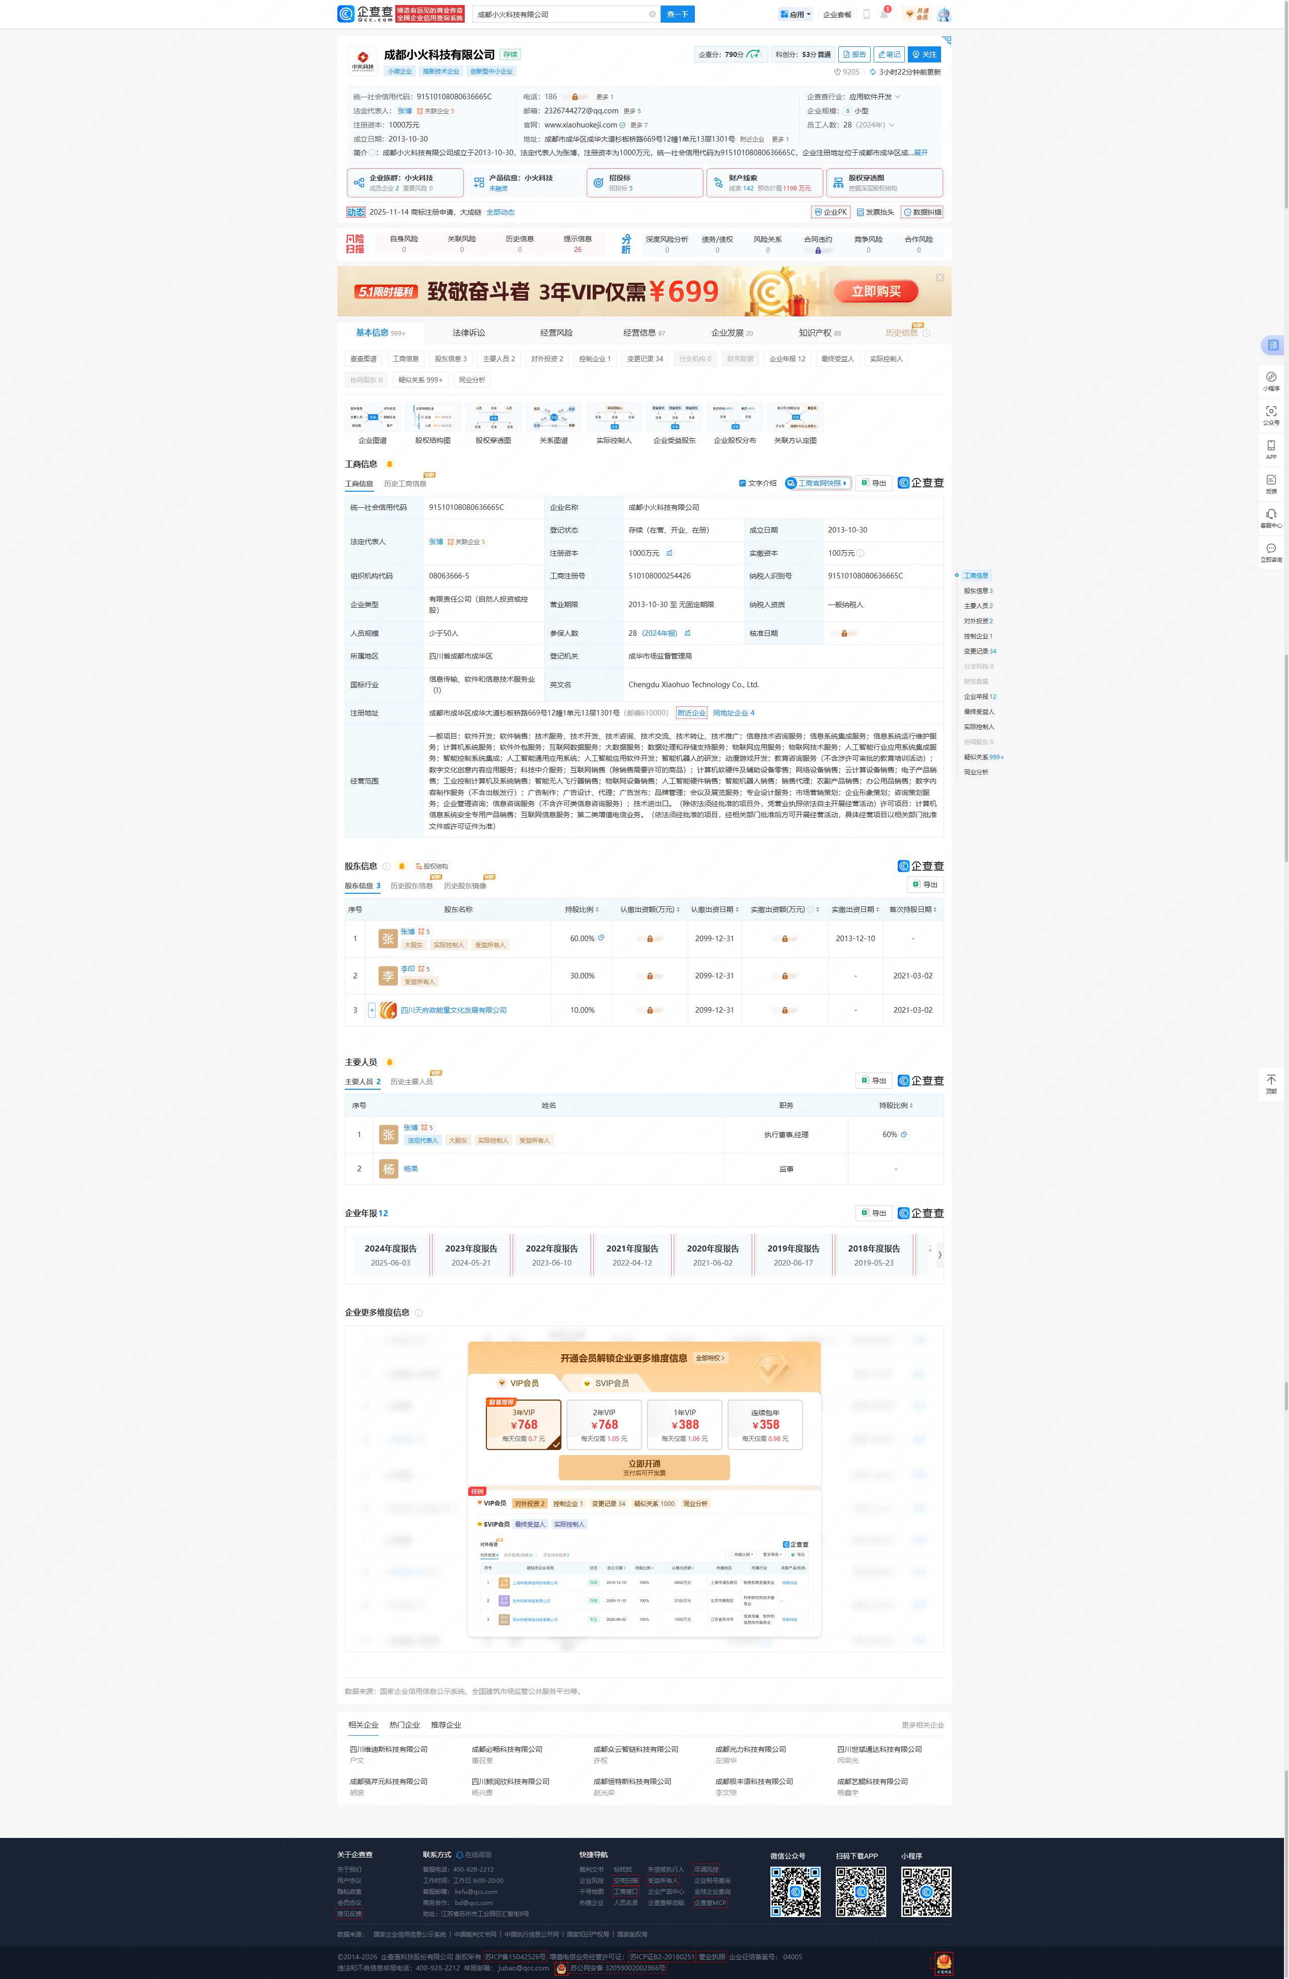The height and width of the screenshot is (1979, 1289).
Task: Toggle the 文字介绍 text view option
Action: (757, 483)
